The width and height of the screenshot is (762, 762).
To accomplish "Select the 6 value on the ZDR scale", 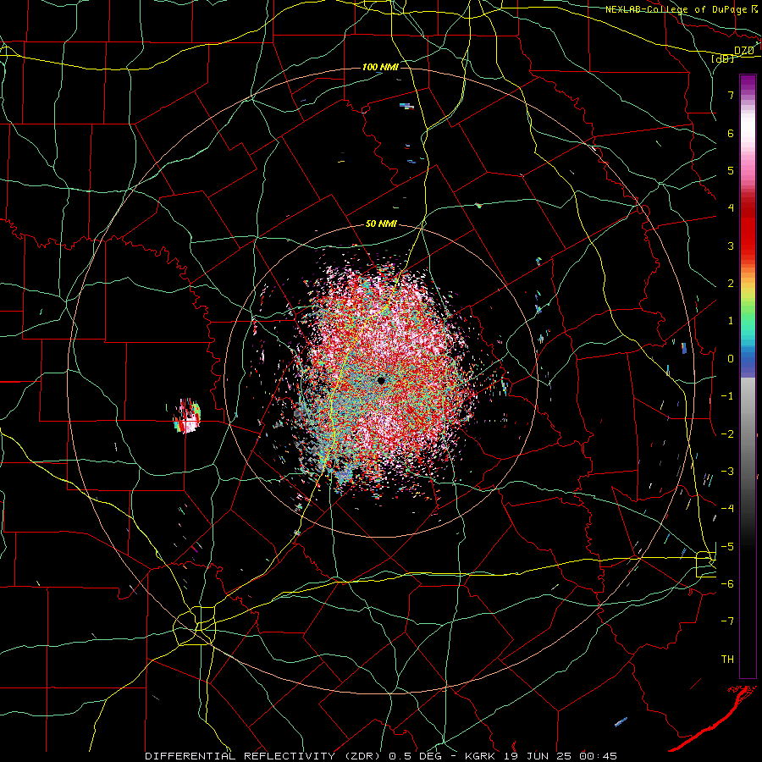I will click(731, 133).
